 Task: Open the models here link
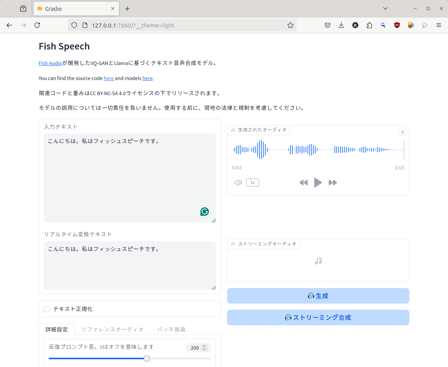(x=148, y=79)
